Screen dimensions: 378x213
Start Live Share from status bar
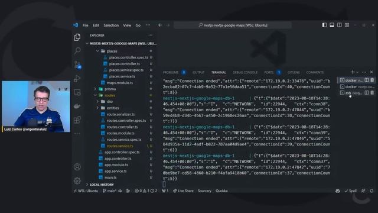[183, 191]
